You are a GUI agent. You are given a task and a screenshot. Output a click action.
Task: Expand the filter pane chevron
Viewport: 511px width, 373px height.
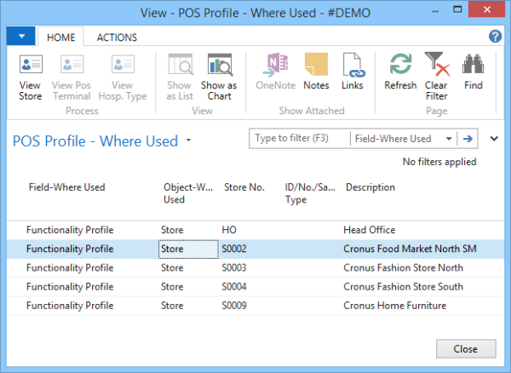tap(494, 139)
